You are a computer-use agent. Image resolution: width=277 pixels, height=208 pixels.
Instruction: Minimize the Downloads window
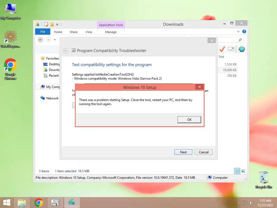click(x=225, y=23)
